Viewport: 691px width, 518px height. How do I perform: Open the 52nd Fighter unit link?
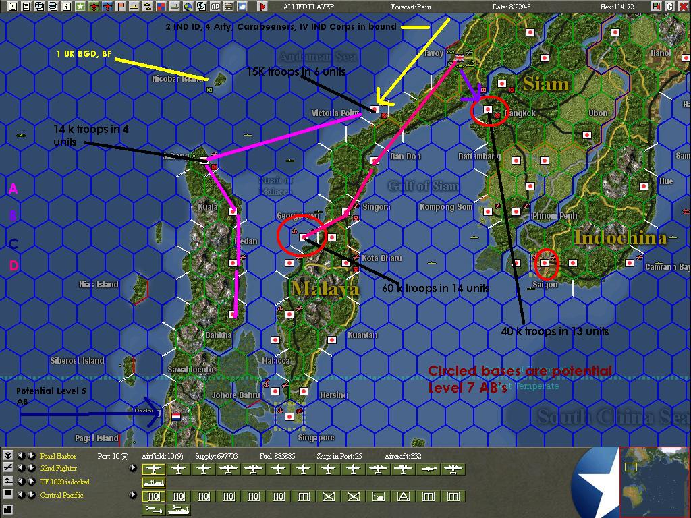click(x=59, y=469)
